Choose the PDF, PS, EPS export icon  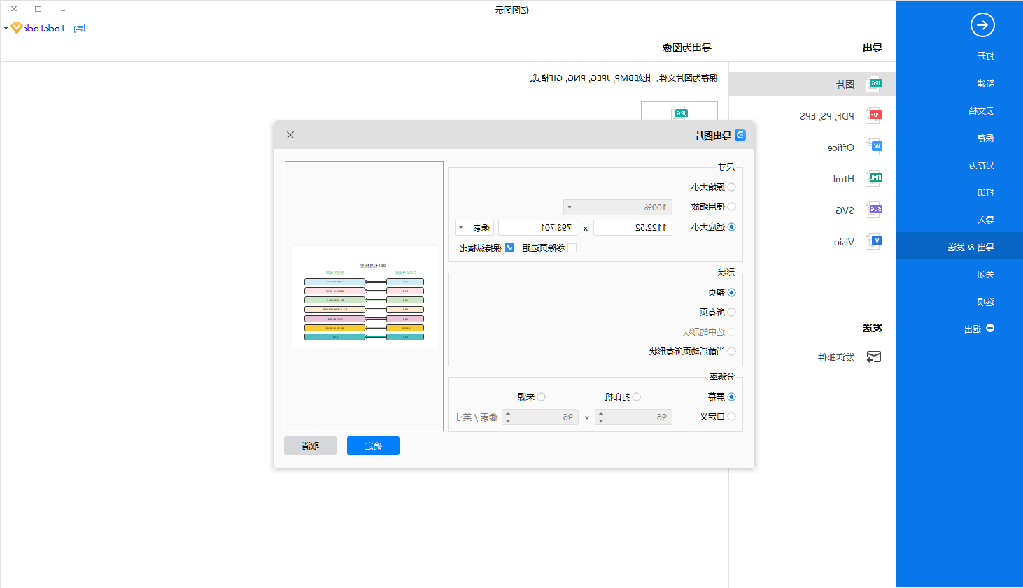pyautogui.click(x=874, y=116)
